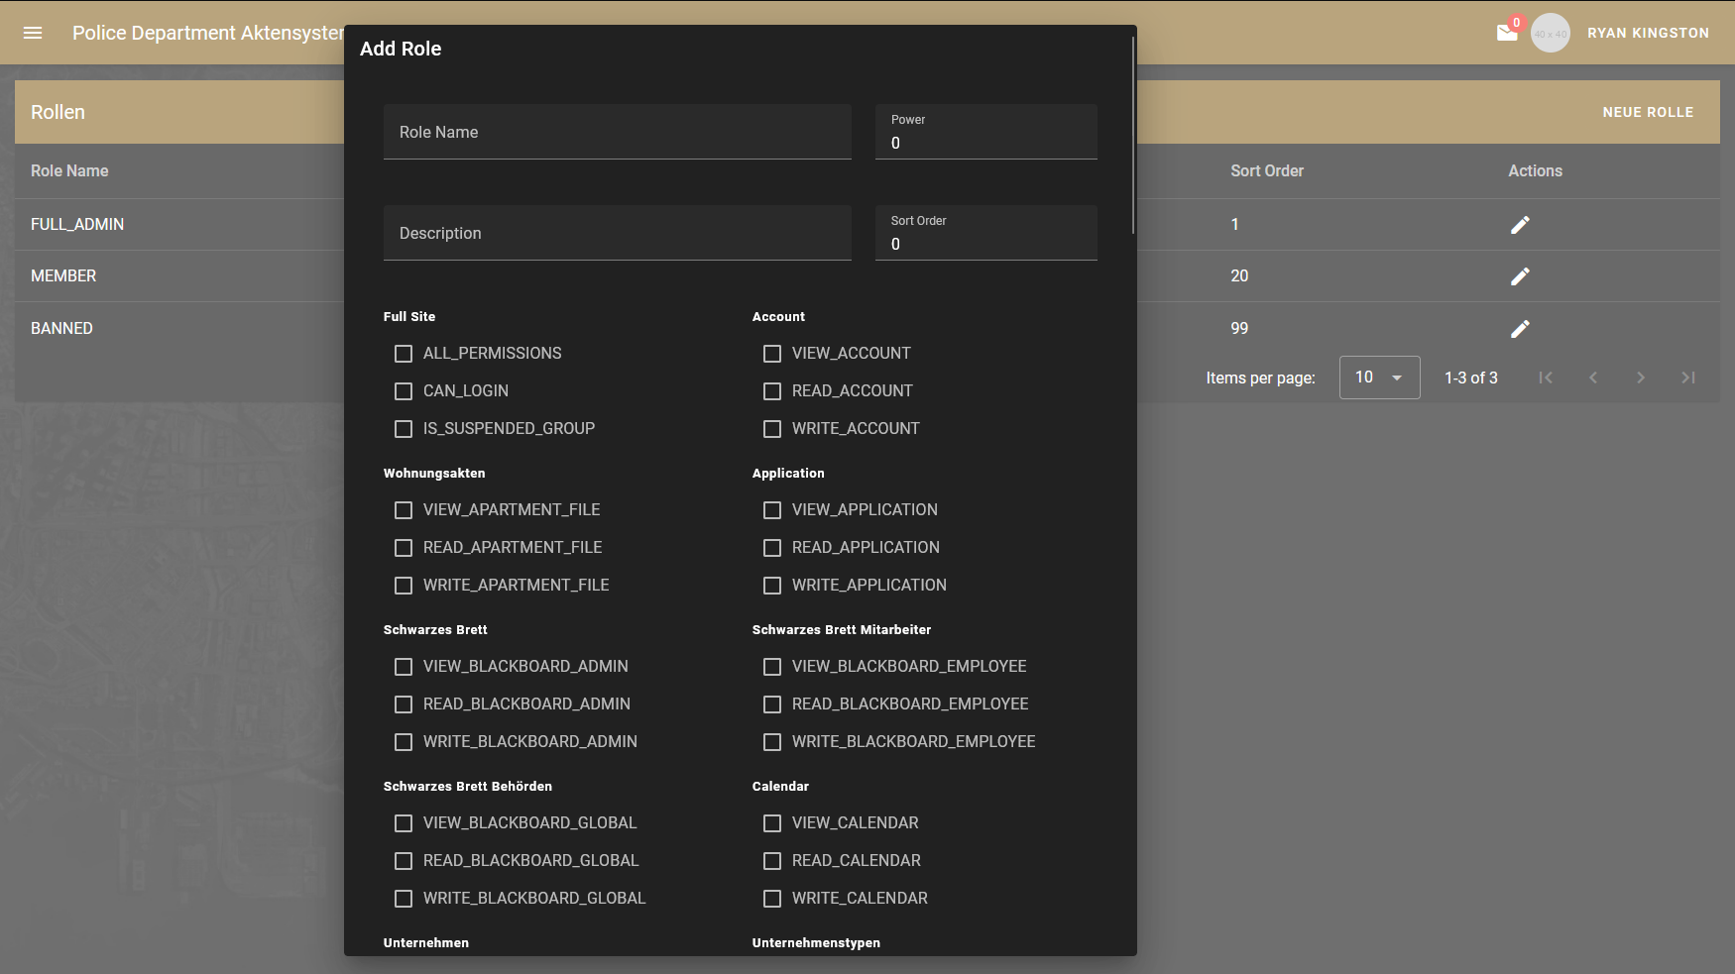The height and width of the screenshot is (974, 1735).
Task: Click NEUE ROLLE button
Action: click(x=1648, y=112)
